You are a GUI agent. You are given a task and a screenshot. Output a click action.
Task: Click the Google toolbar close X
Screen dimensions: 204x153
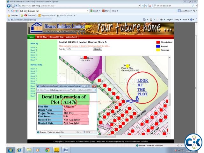pyautogui.click(x=8, y=11)
